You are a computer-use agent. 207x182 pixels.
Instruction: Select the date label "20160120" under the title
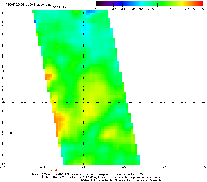61,7
